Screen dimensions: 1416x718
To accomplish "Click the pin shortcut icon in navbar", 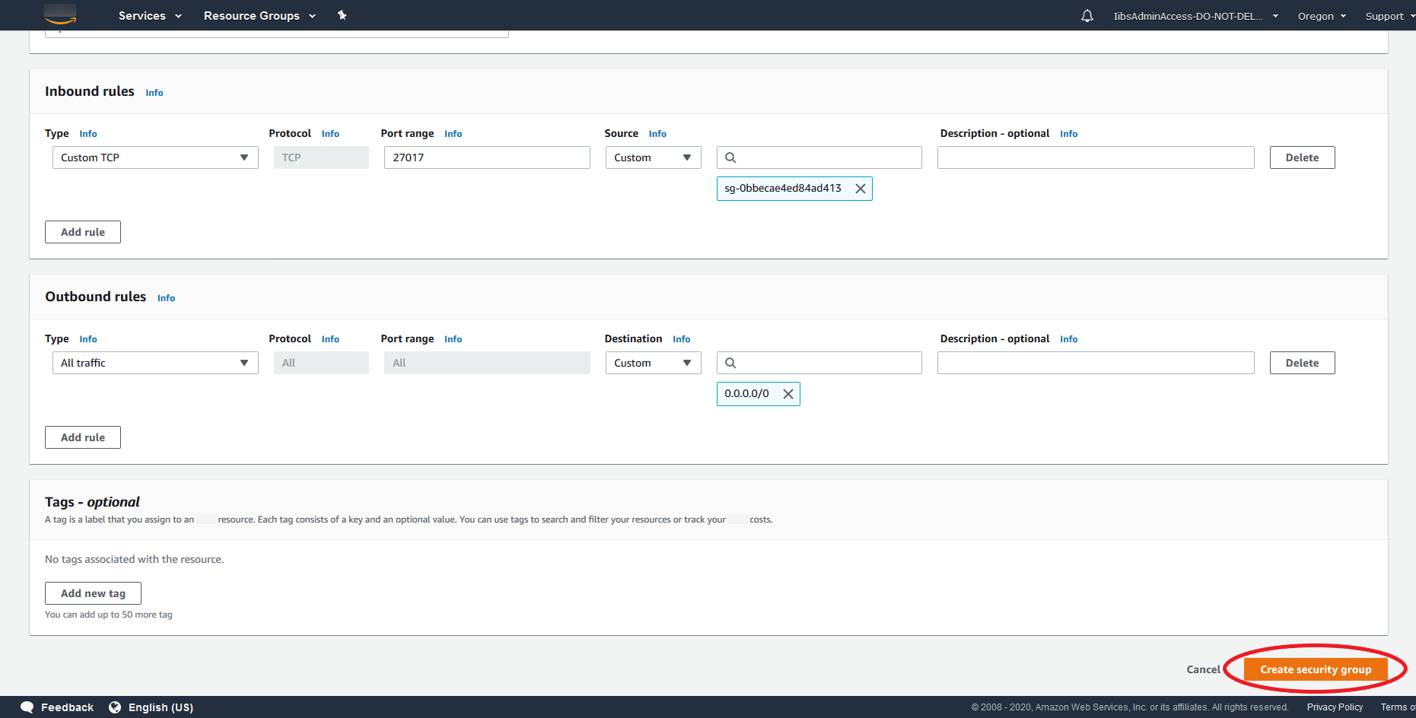I will pyautogui.click(x=342, y=15).
